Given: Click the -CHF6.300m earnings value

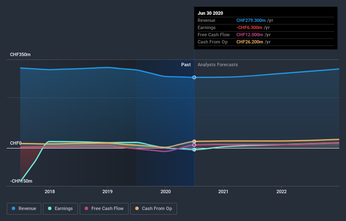Looking at the screenshot, I should (249, 27).
